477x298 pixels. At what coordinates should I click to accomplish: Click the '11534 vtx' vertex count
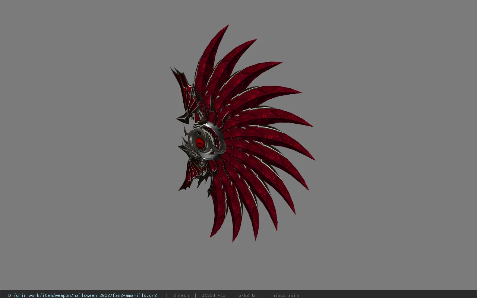tap(214, 295)
